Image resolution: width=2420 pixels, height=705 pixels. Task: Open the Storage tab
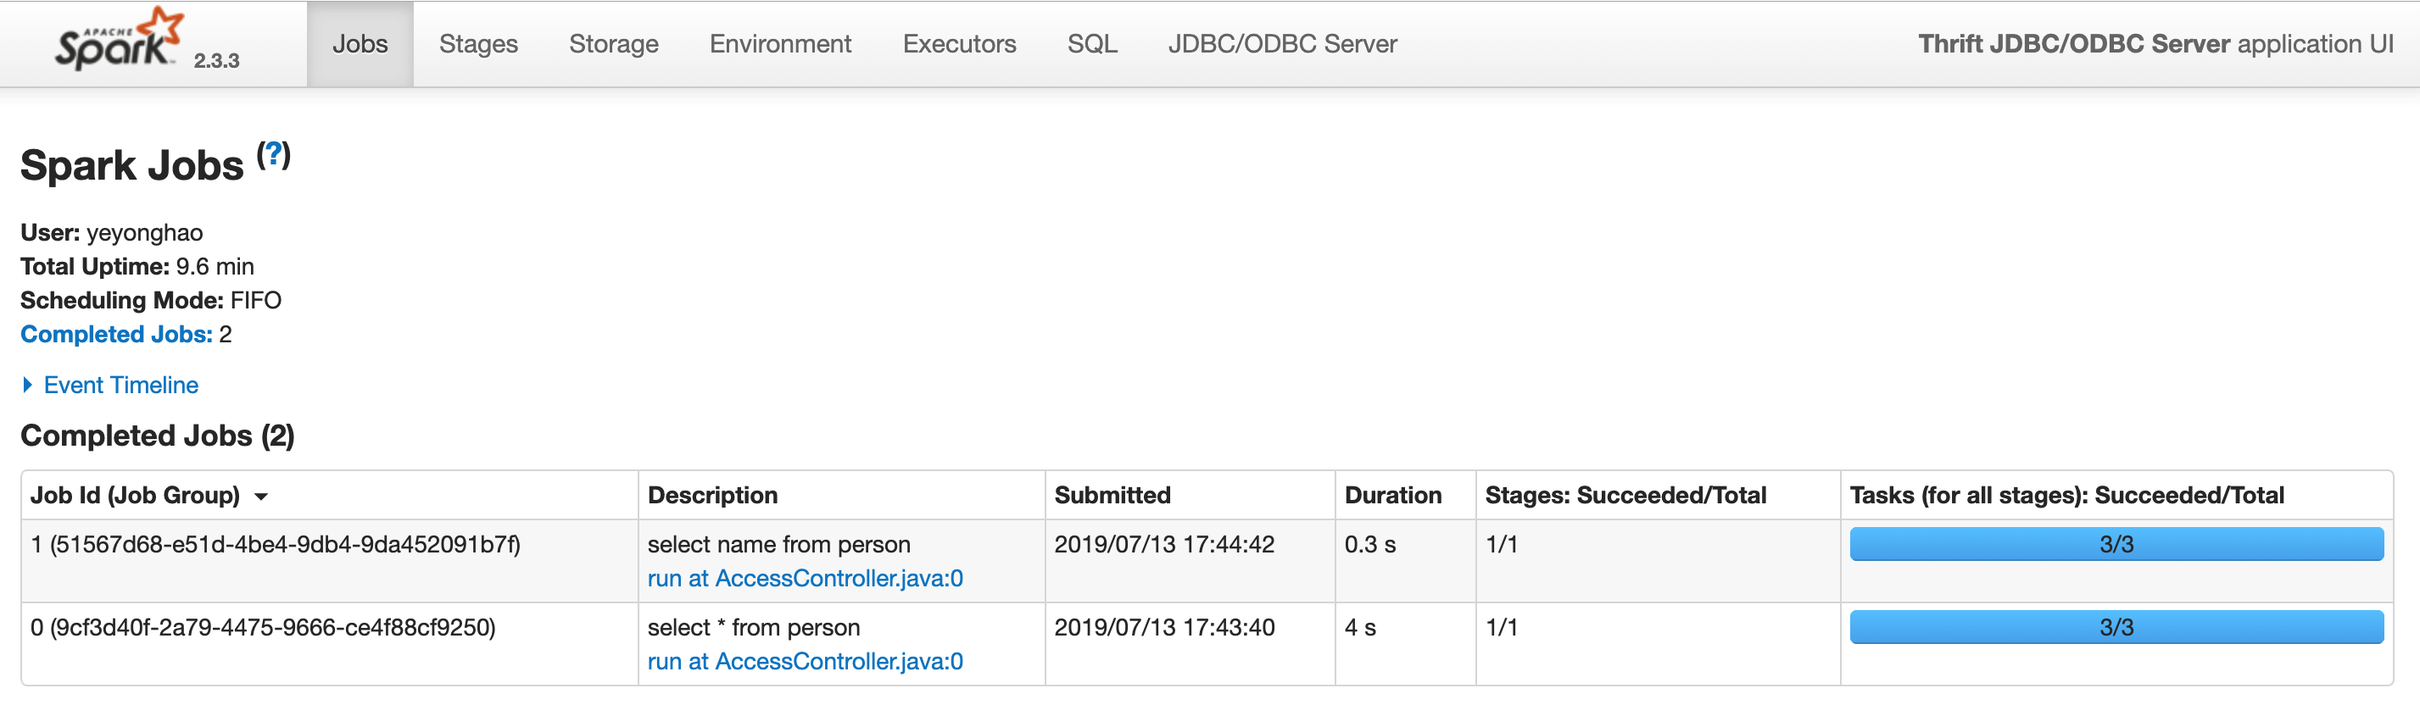613,44
